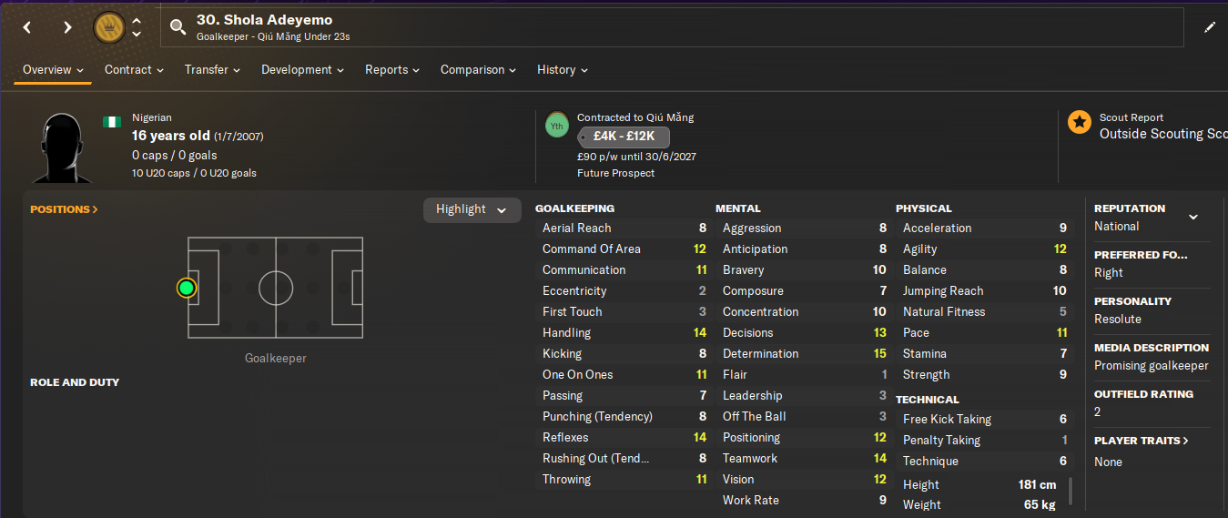This screenshot has height=518, width=1228.
Task: Click the gold club crest badge
Action: (x=110, y=27)
